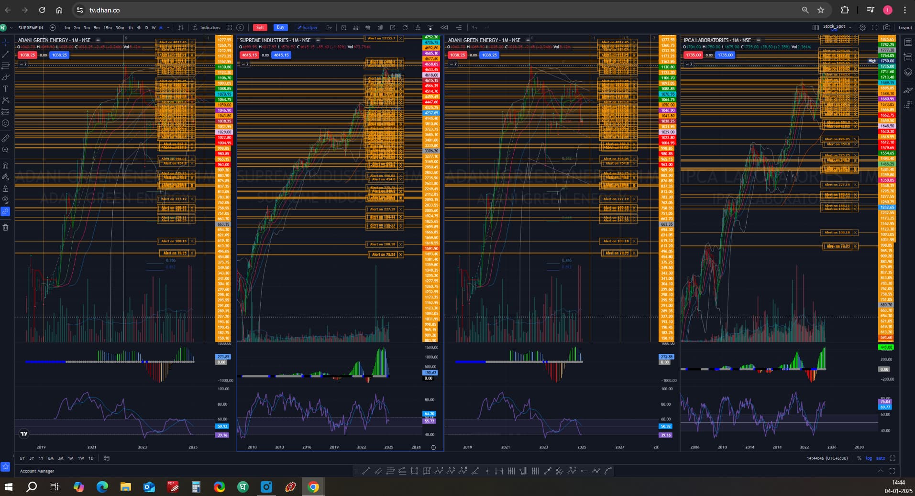Click the undo arrow in toolbar
This screenshot has width=915, height=496.
pyautogui.click(x=474, y=28)
